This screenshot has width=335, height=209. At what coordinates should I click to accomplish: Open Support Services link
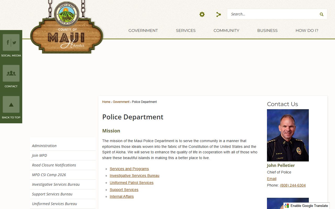124,190
